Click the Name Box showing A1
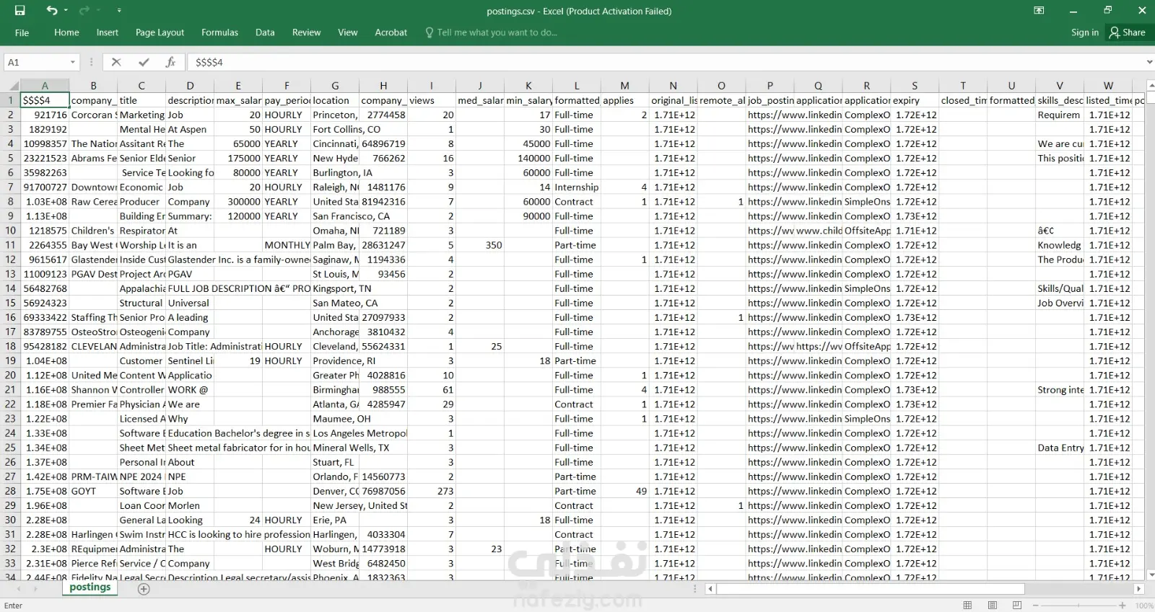1155x612 pixels. [x=36, y=63]
